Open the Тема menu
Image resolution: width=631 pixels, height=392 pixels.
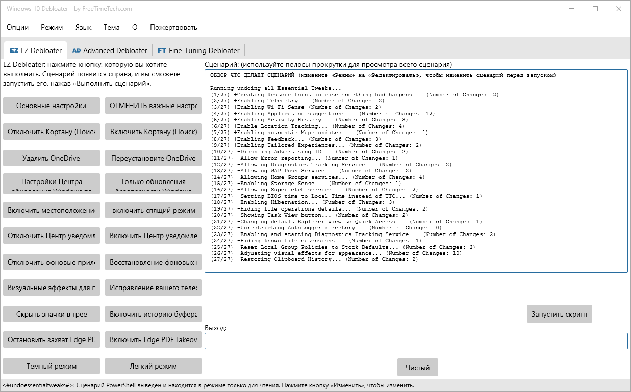coord(111,27)
